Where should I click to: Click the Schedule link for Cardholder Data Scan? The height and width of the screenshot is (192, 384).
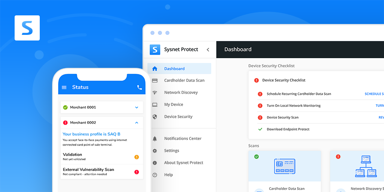point(374,94)
